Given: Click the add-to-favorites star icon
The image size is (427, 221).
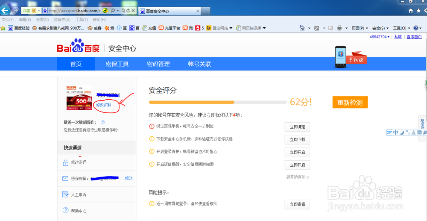Looking at the screenshot, I should pos(3,28).
